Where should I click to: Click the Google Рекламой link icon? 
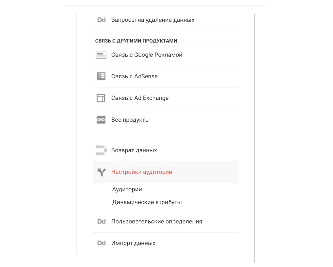pos(101,55)
